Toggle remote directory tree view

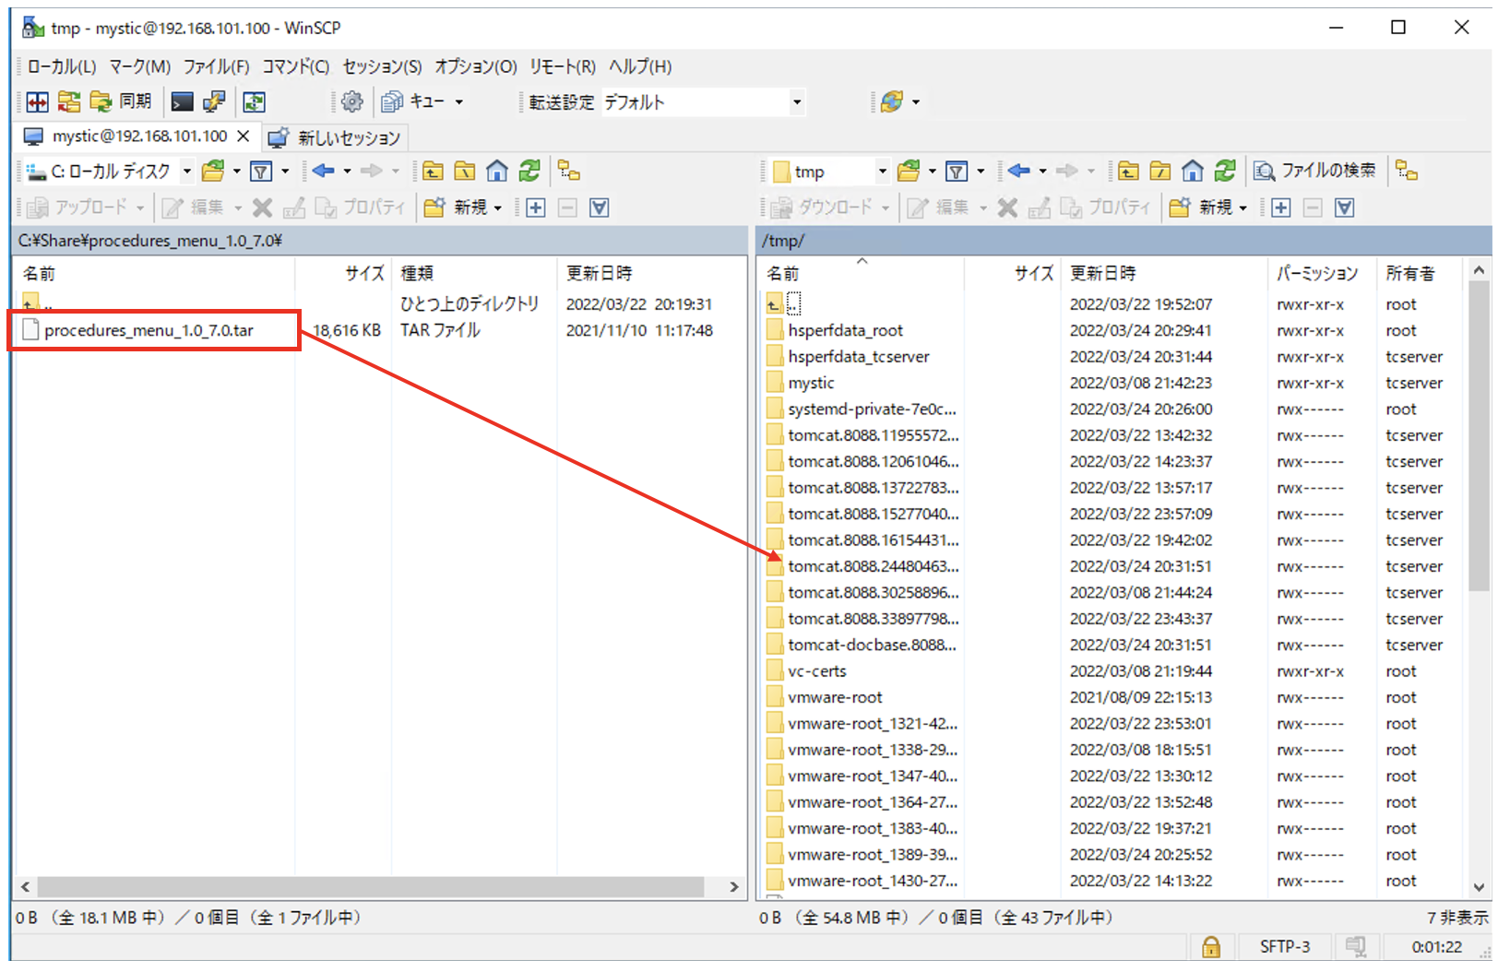[x=1406, y=171]
